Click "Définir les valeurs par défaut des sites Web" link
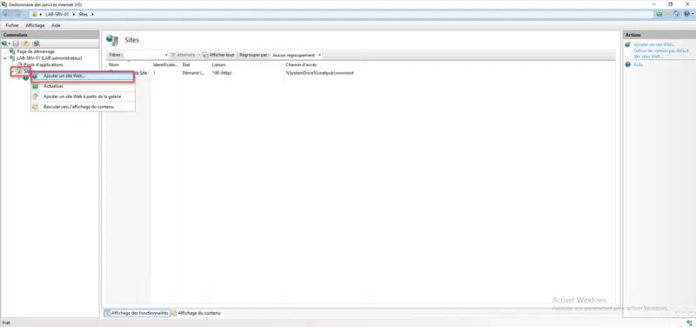This screenshot has width=696, height=327. (661, 54)
